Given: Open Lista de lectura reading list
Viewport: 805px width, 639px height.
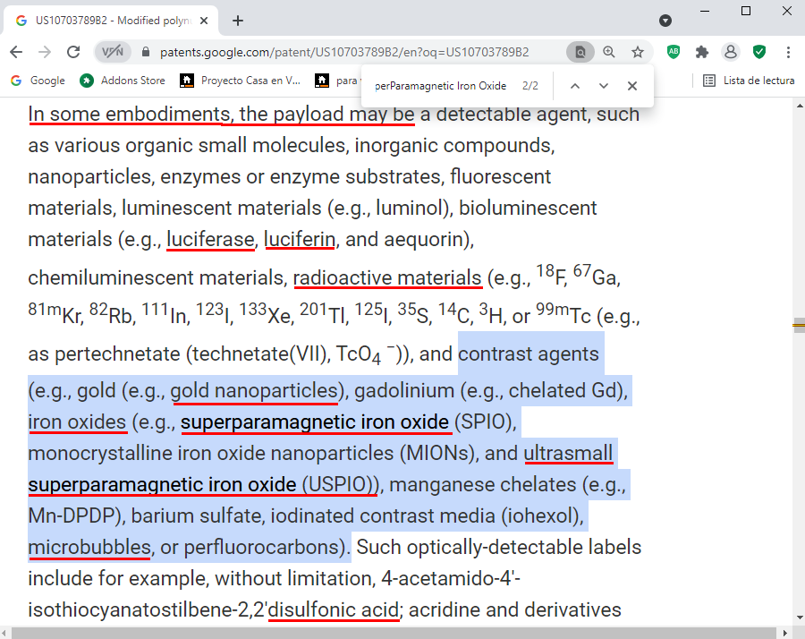Looking at the screenshot, I should click(749, 81).
